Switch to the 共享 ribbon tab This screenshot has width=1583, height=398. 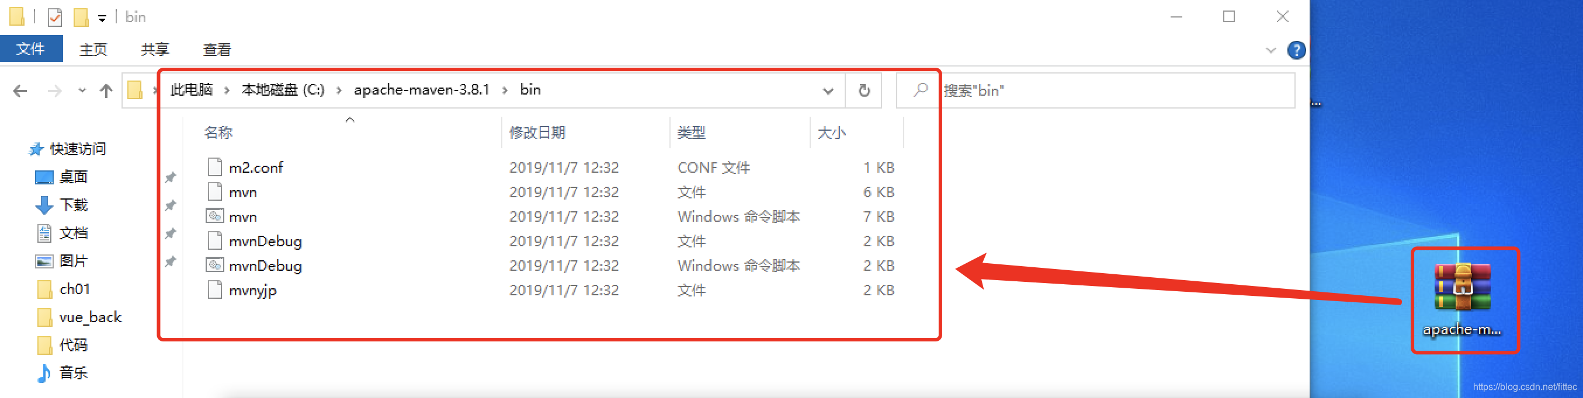click(x=155, y=49)
